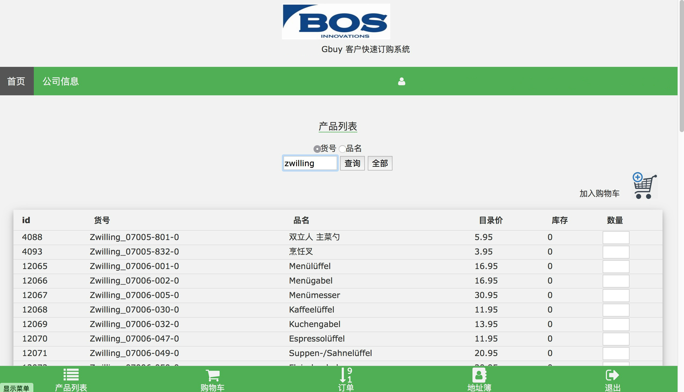Viewport: 684px width, 392px height.
Task: Click quantity field for Kuchengabel row
Action: click(x=616, y=325)
